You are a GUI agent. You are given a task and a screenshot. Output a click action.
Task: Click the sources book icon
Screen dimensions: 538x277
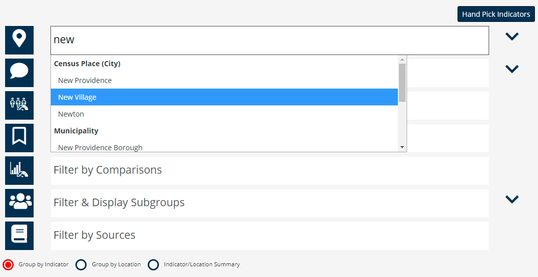(19, 236)
